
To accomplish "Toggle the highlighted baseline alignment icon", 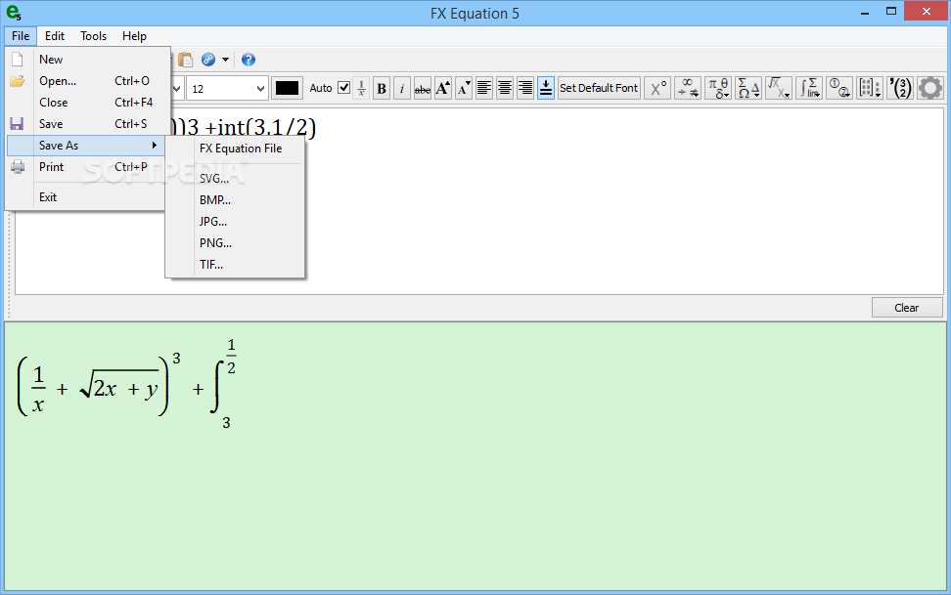I will pyautogui.click(x=546, y=89).
